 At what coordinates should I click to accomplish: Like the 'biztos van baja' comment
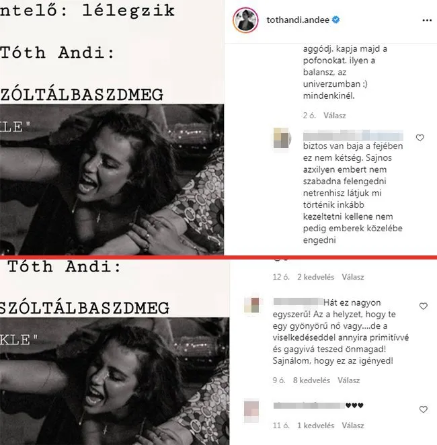coord(420,138)
